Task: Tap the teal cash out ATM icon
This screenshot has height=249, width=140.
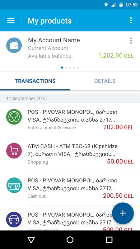Action: (x=14, y=185)
